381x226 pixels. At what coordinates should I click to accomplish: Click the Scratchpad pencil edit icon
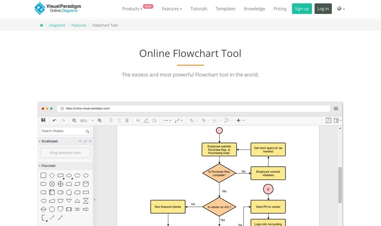(x=85, y=141)
